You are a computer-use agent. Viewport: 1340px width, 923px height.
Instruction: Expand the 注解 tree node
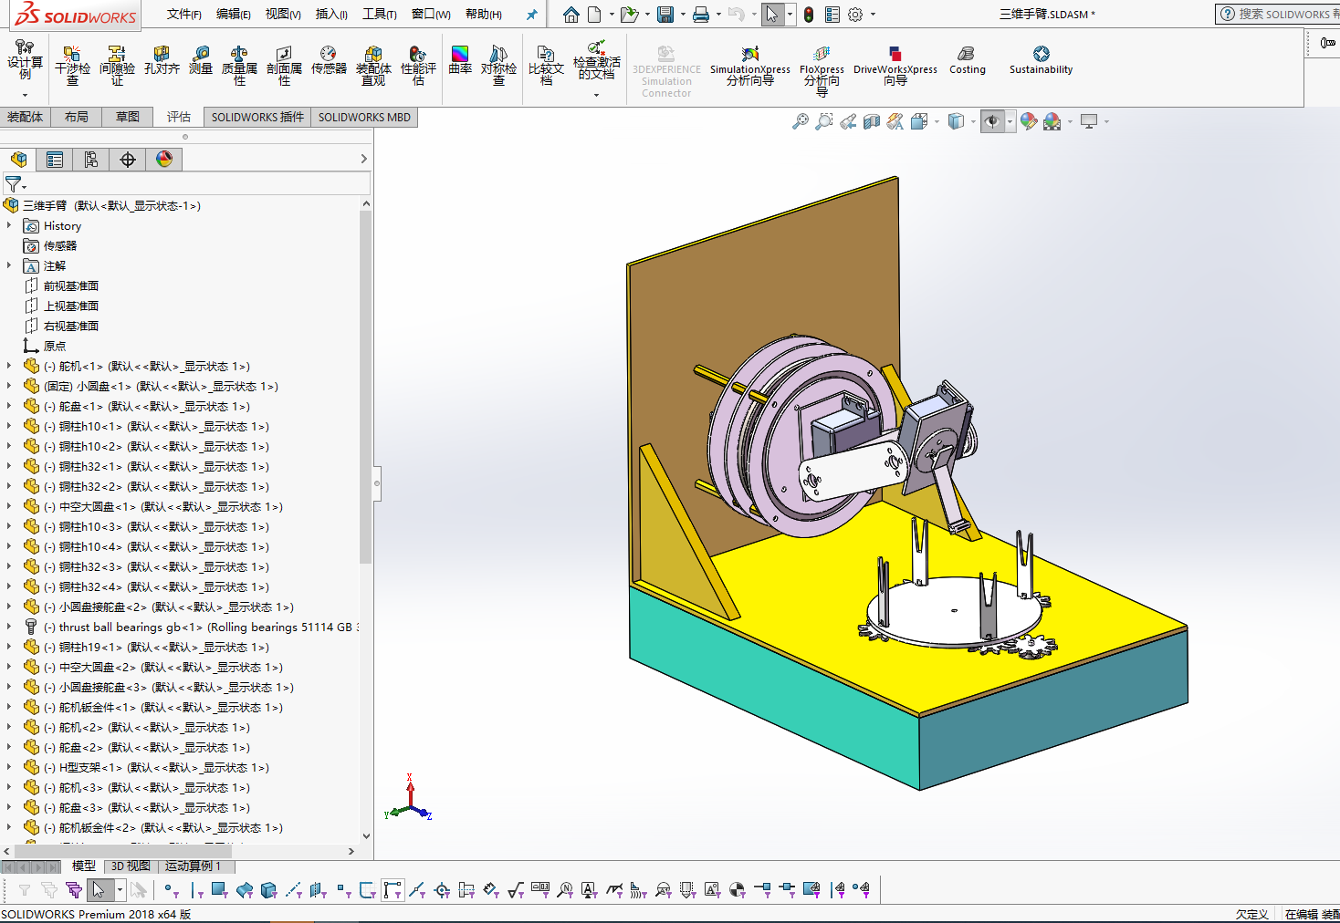9,265
